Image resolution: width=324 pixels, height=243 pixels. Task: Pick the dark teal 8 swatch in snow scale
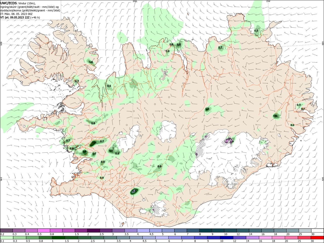tap(205, 231)
